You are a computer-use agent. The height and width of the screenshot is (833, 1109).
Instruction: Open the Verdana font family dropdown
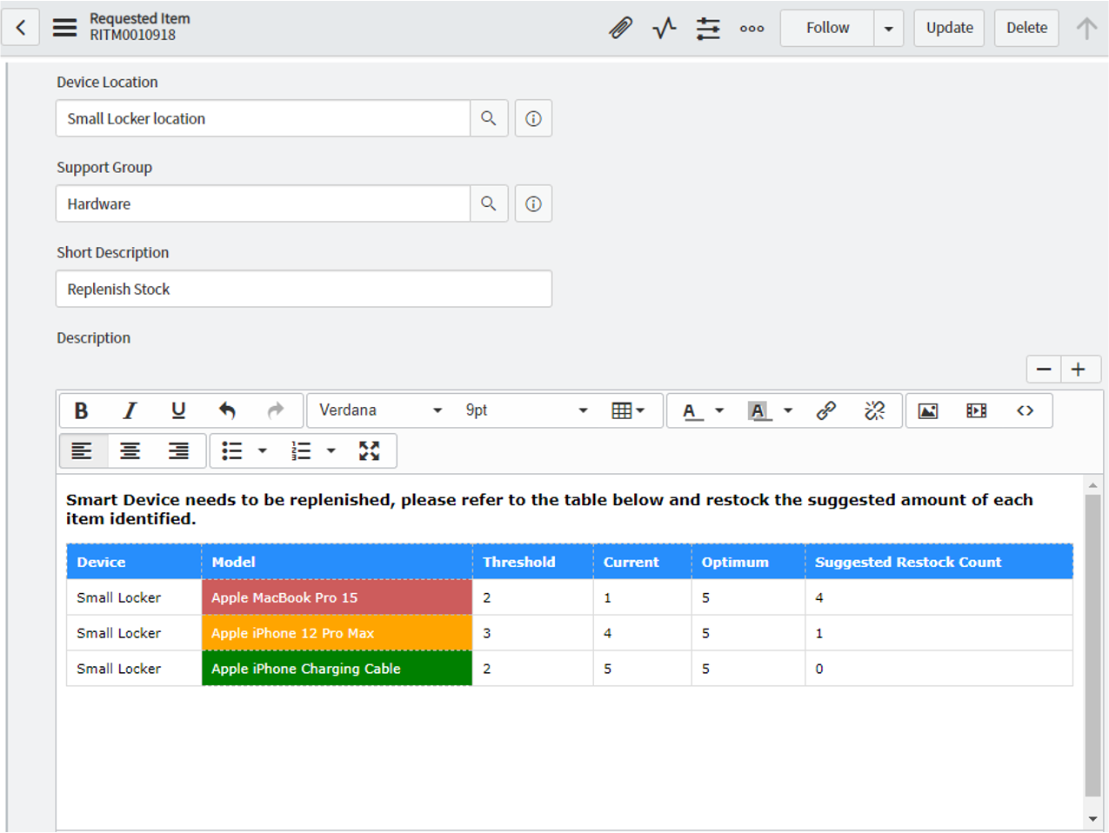(380, 410)
